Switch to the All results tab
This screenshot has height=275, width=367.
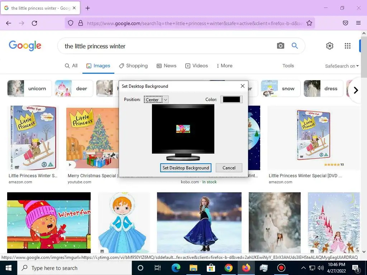click(x=71, y=66)
